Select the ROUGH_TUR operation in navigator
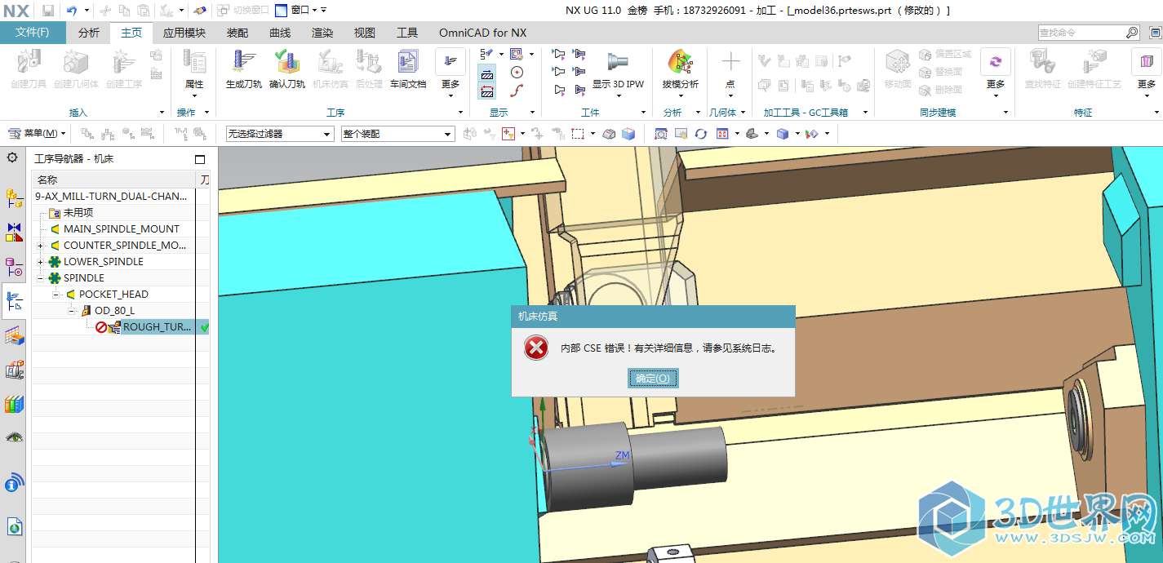The width and height of the screenshot is (1163, 563). pos(156,327)
